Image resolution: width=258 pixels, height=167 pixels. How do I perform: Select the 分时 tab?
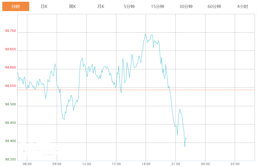click(16, 7)
